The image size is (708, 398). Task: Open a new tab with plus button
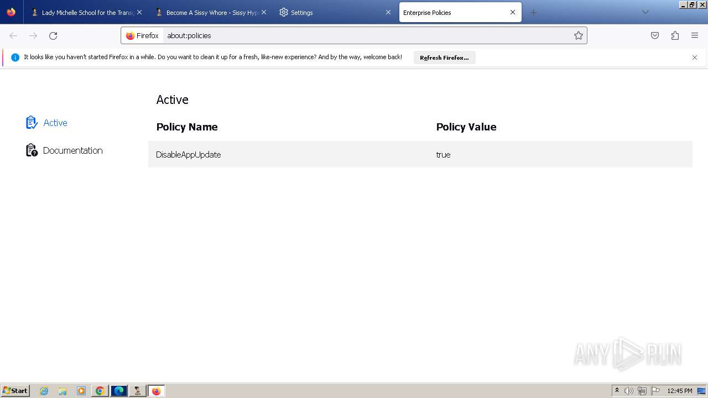(x=533, y=12)
